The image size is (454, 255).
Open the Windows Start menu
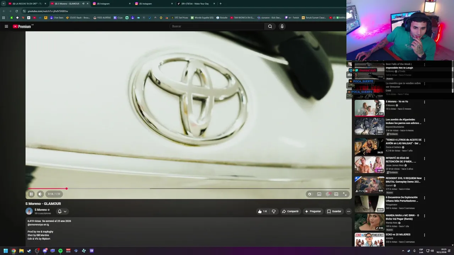coord(6,251)
